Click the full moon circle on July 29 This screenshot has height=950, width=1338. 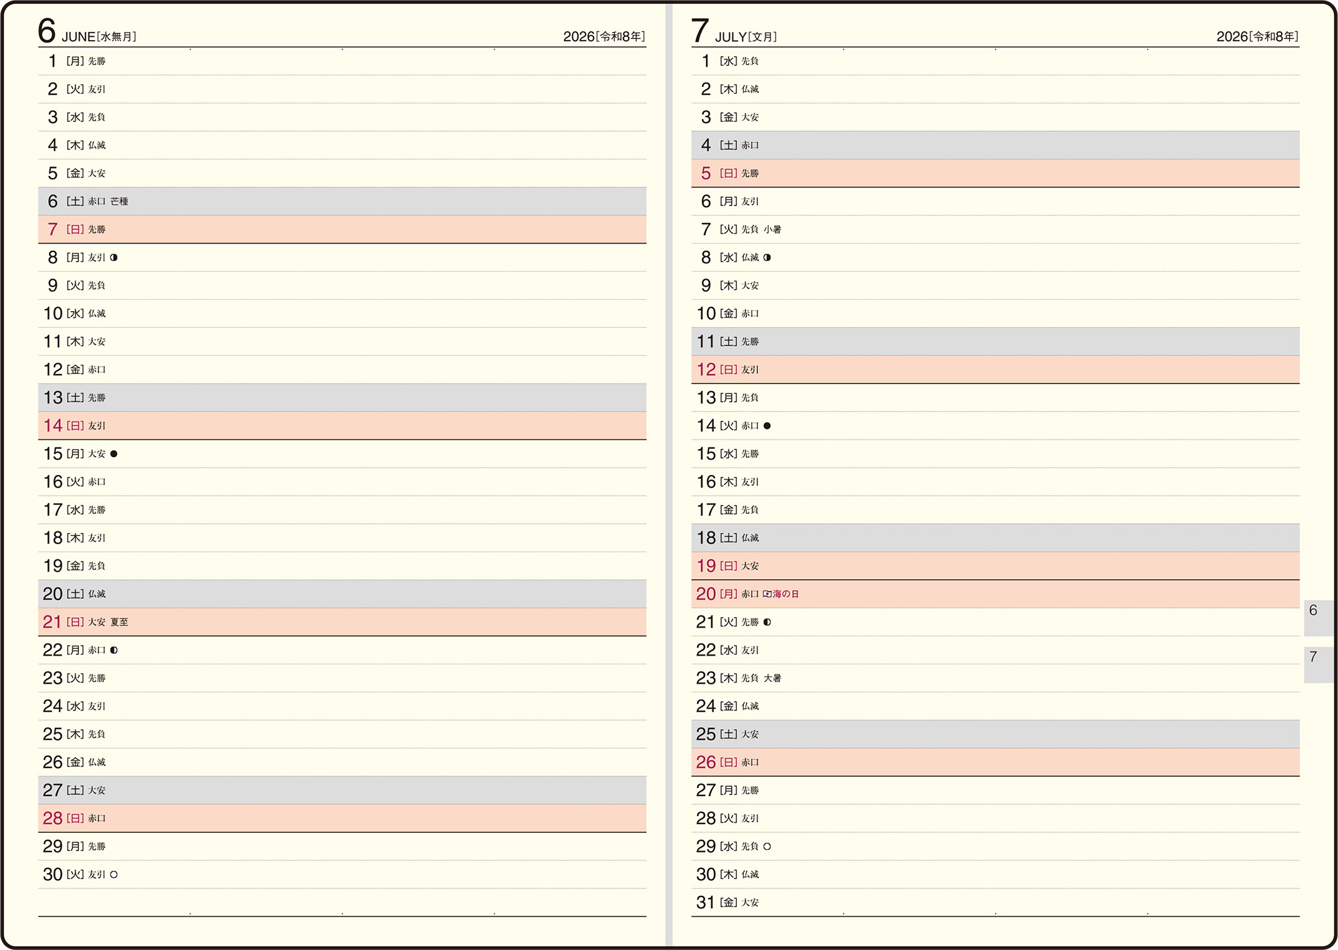(x=767, y=846)
